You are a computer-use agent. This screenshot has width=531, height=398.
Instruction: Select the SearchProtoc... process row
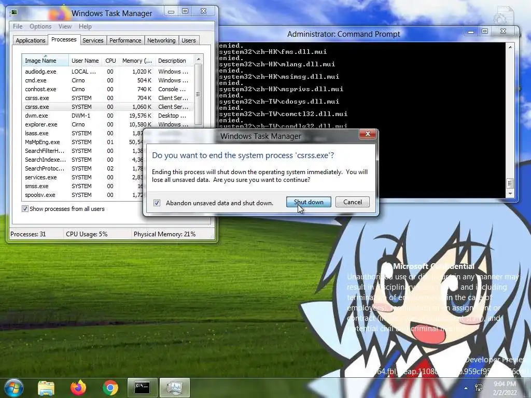(x=82, y=168)
